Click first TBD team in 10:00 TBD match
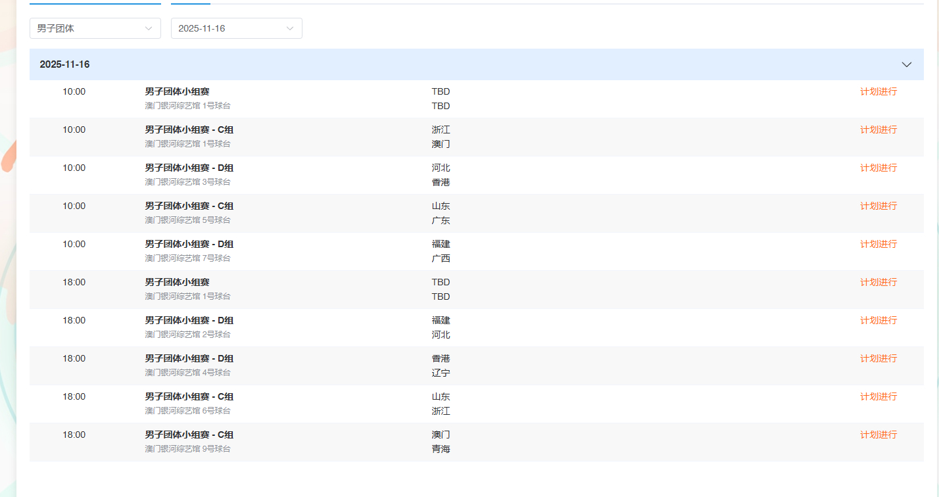The image size is (939, 497). pyautogui.click(x=441, y=91)
